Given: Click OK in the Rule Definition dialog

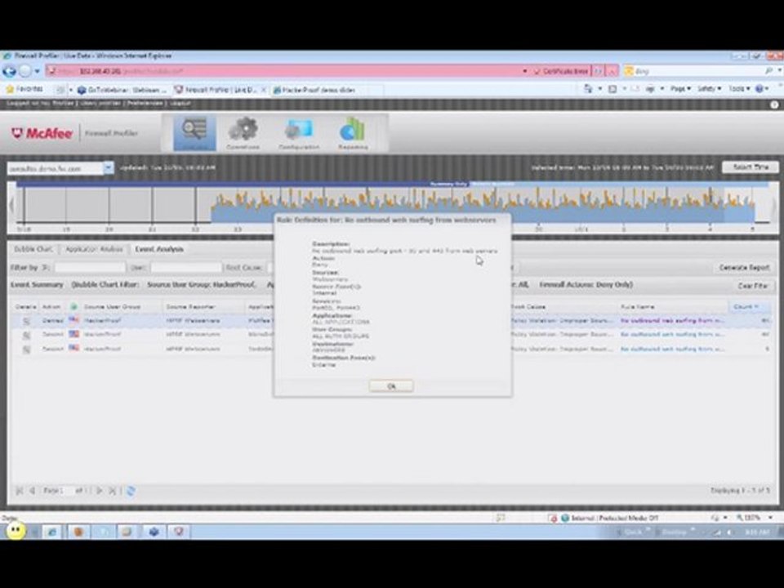Looking at the screenshot, I should pos(391,386).
